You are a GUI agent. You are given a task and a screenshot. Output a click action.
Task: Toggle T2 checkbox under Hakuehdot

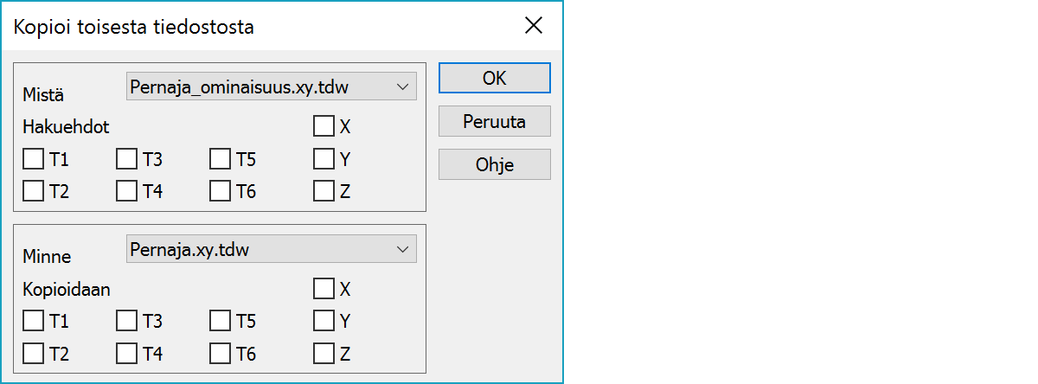(x=34, y=191)
